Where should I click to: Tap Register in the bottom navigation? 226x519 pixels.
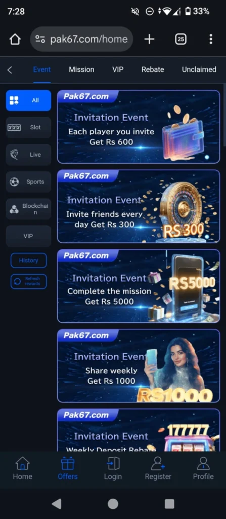pos(158,468)
